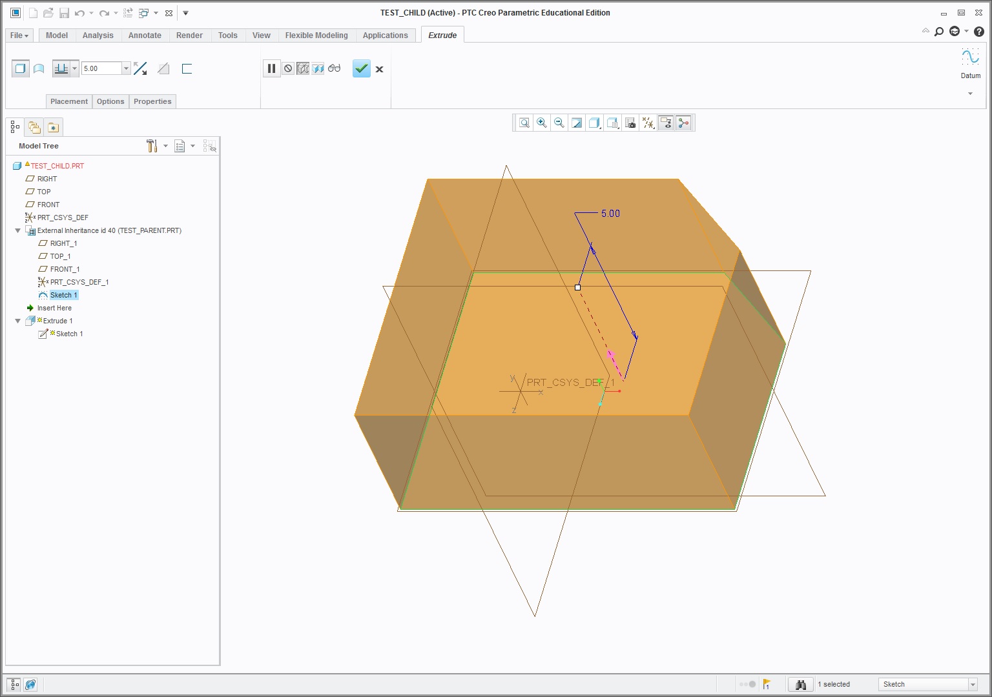
Task: Pause the Extrude tool
Action: tap(271, 68)
